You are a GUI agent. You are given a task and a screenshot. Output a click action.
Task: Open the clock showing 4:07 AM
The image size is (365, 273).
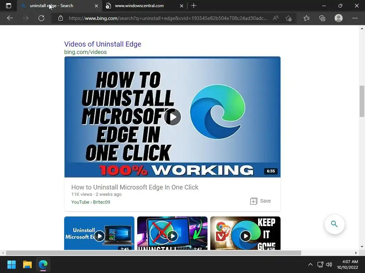[348, 264]
